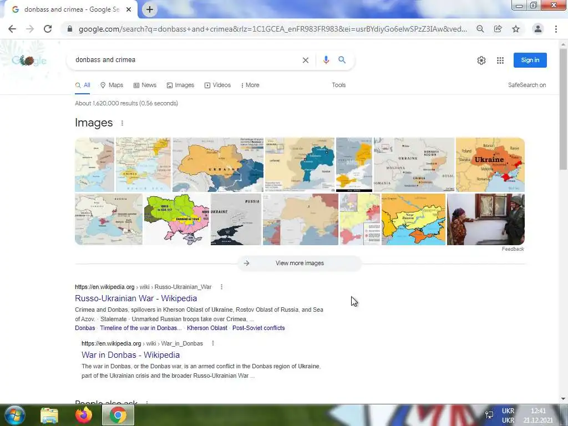Image resolution: width=568 pixels, height=426 pixels.
Task: Click the browser back arrow
Action: point(12,29)
